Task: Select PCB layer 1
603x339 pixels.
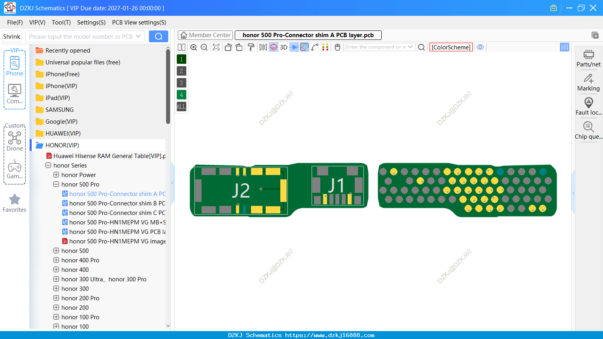Action: point(181,59)
